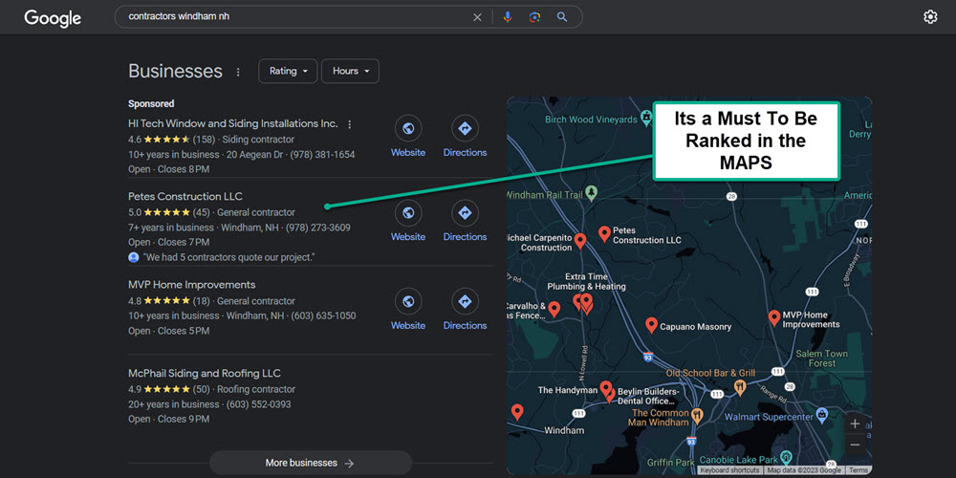Image resolution: width=956 pixels, height=478 pixels.
Task: Expand the Hours filter dropdown
Action: (x=351, y=71)
